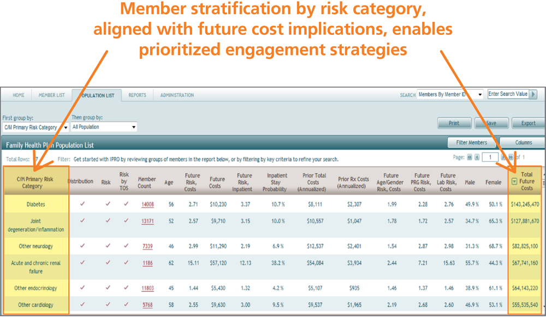Click the Distribution checkmark for Diabetes
The image size is (546, 317).
coord(82,204)
